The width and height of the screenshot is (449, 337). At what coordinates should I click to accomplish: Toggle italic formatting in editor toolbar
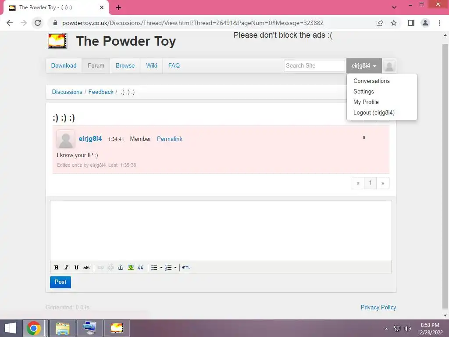(67, 267)
